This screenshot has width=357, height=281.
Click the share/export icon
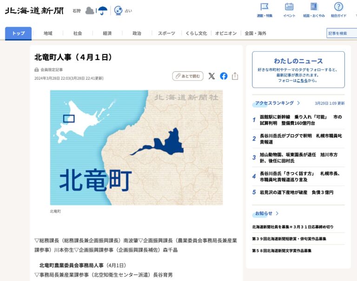click(235, 76)
